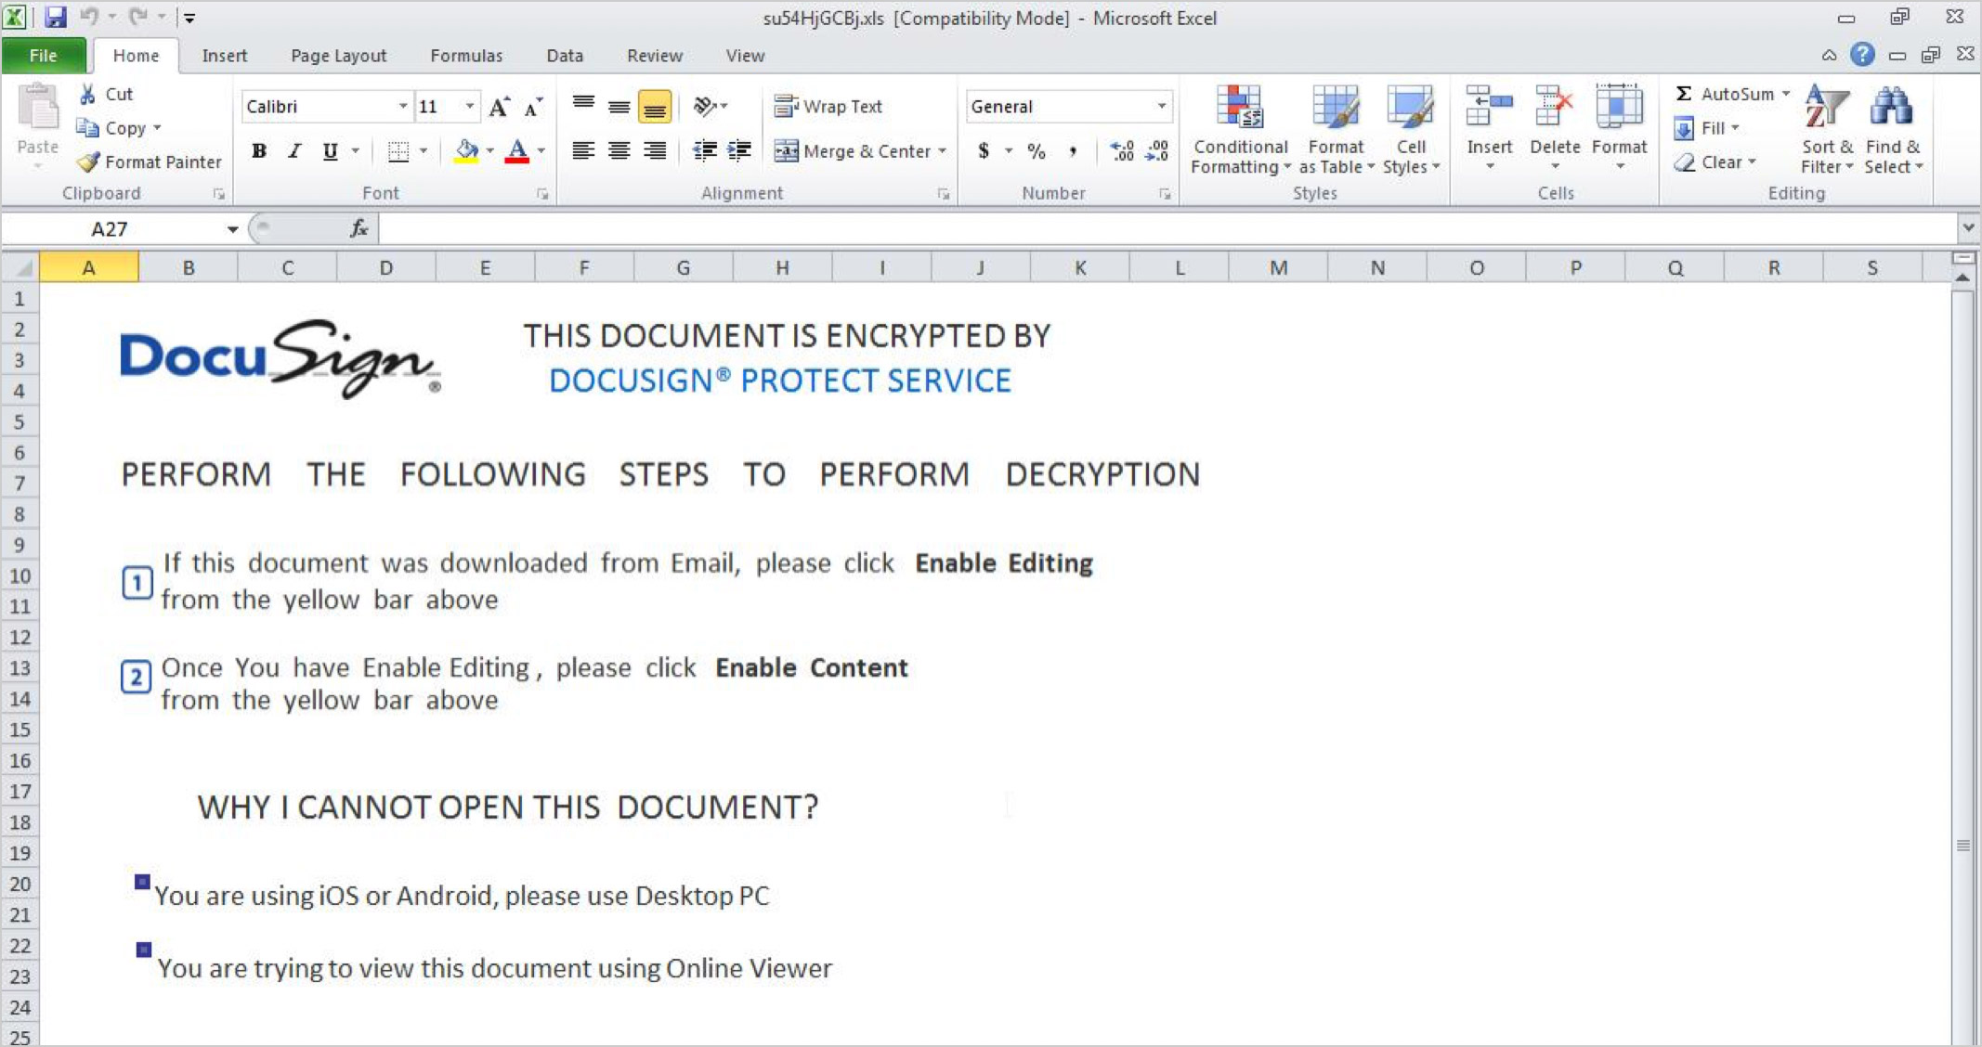This screenshot has height=1047, width=1982.
Task: Apply Accounting Number Format dollar sign
Action: pos(984,150)
